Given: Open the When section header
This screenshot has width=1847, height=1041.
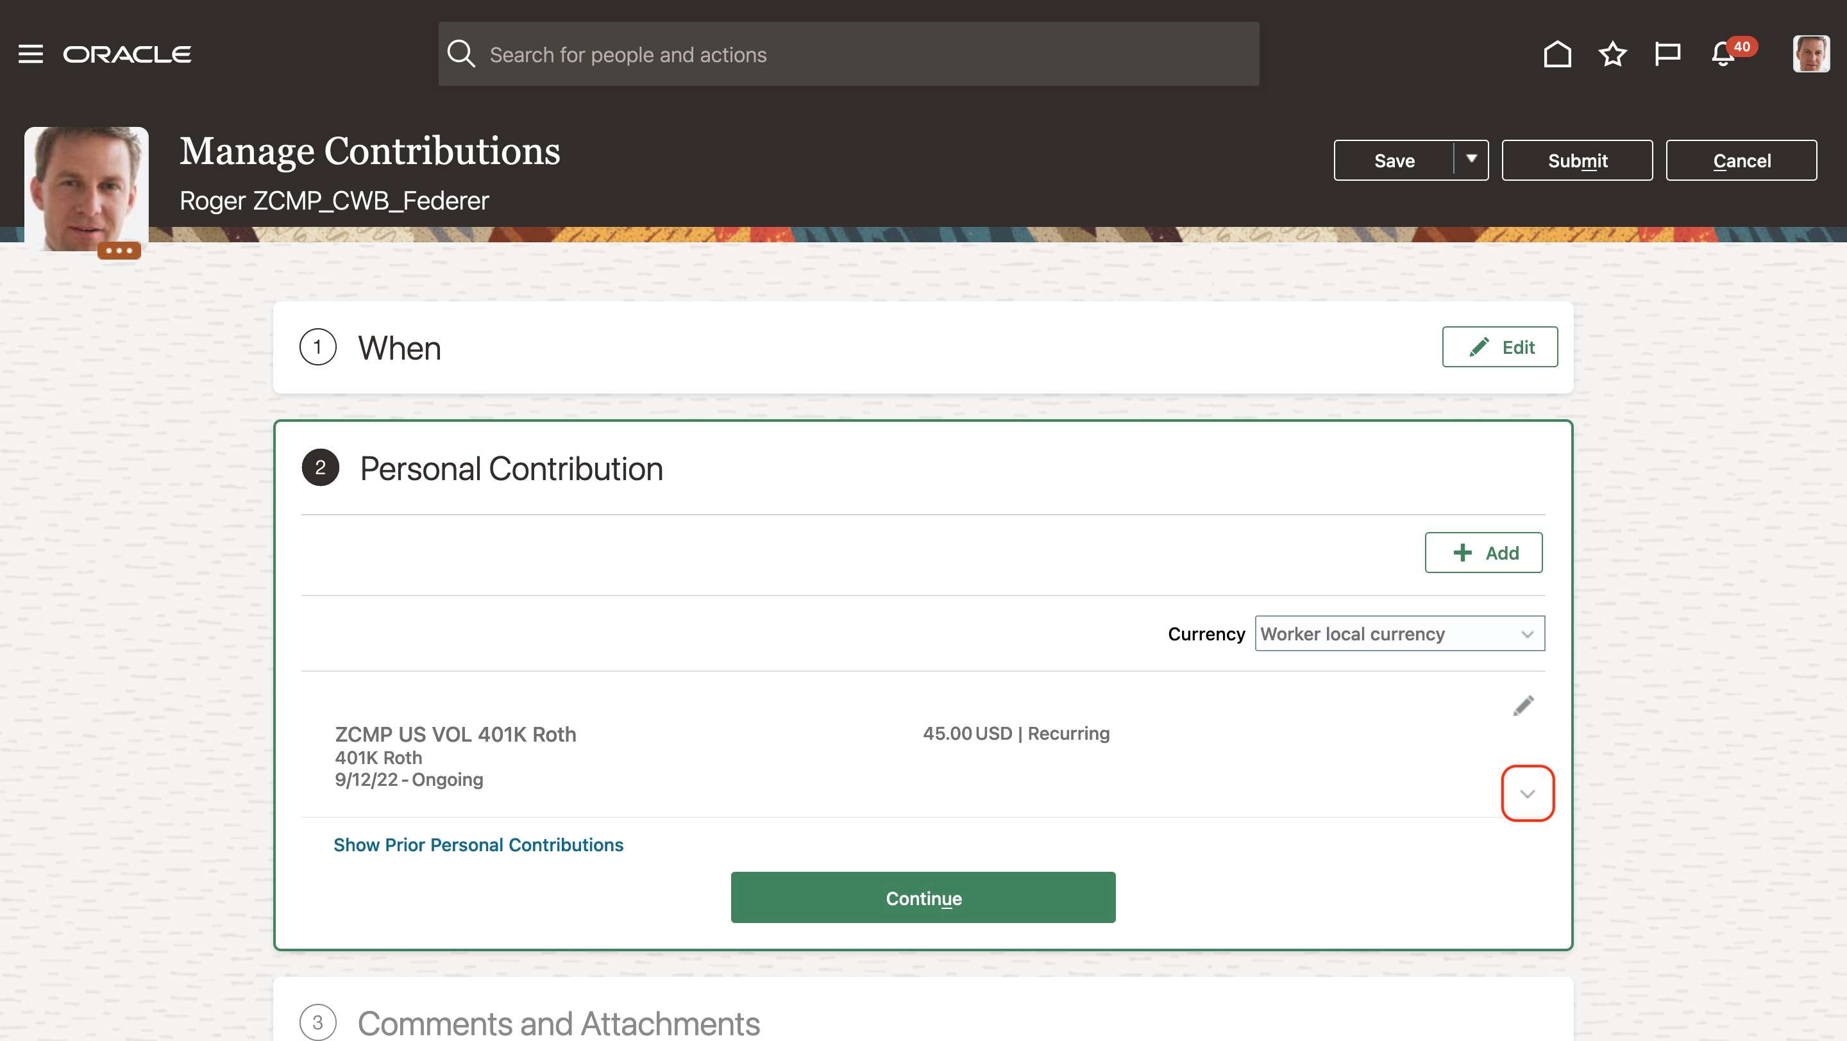Looking at the screenshot, I should [x=400, y=348].
